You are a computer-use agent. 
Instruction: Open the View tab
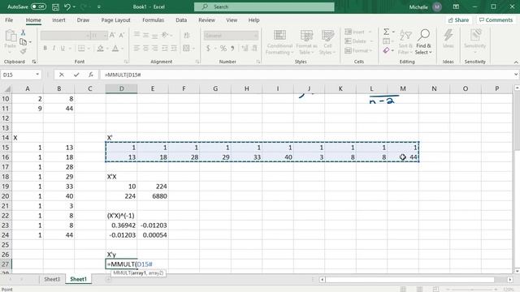[x=232, y=20]
